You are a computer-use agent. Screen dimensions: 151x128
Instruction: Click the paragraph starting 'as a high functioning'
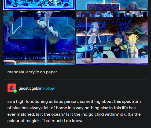[74, 111]
